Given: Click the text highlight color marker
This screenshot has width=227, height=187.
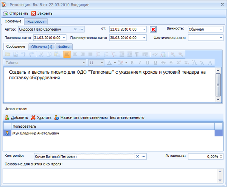Looking at the screenshot, I should click(121, 63).
